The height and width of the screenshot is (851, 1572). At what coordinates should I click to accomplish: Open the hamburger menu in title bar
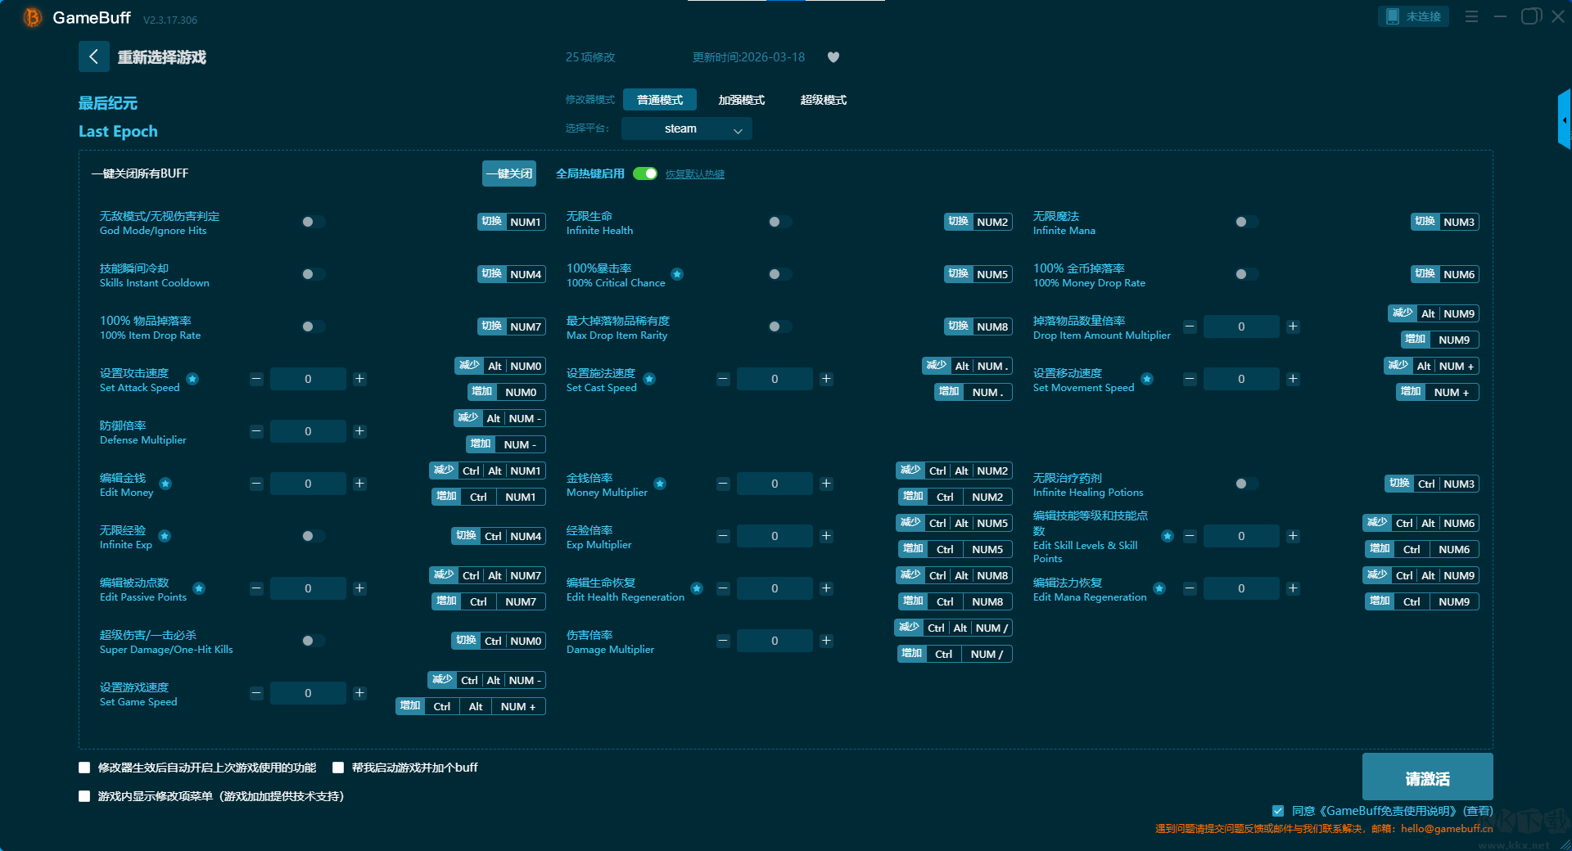[1471, 16]
